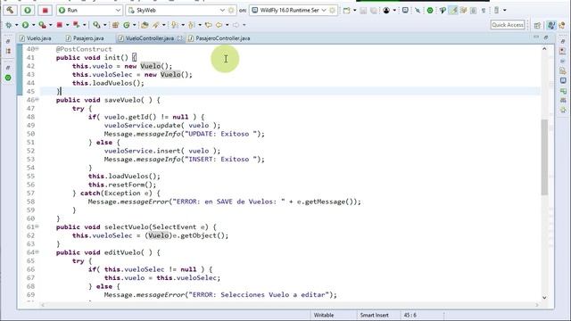Click the Save toolbar icon
Viewport: 571px width, 321px height.
click(363, 11)
